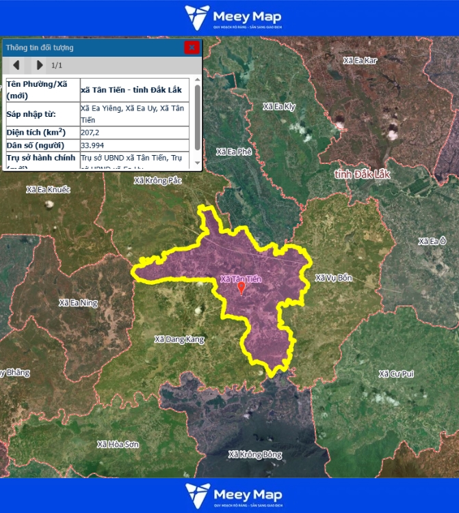Click the red location pin on Tân Tiến
Viewport: 459px width, 513px height.
tap(241, 288)
